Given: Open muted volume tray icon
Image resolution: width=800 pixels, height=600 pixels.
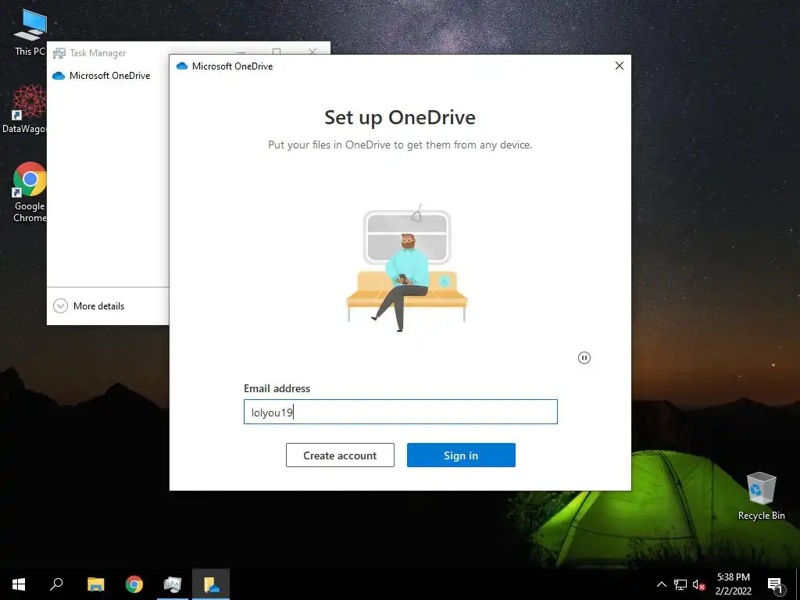Looking at the screenshot, I should tap(698, 584).
